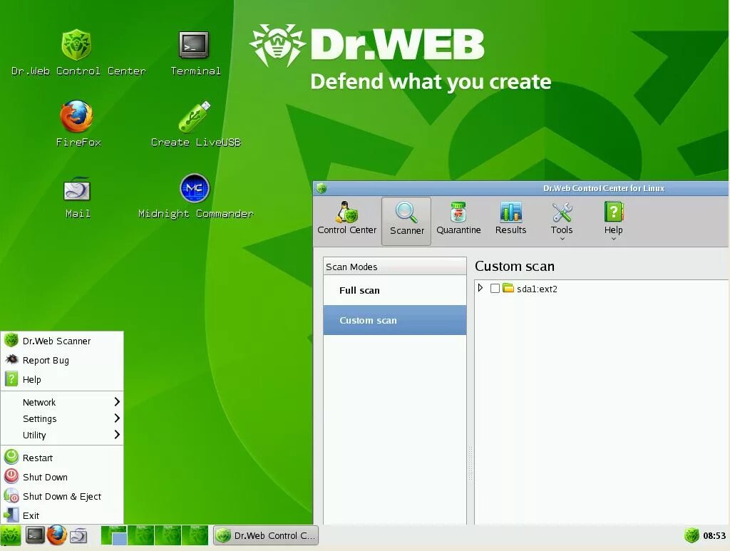Screen dimensions: 730x551
Task: Expand the Utility submenu
Action: click(x=62, y=435)
